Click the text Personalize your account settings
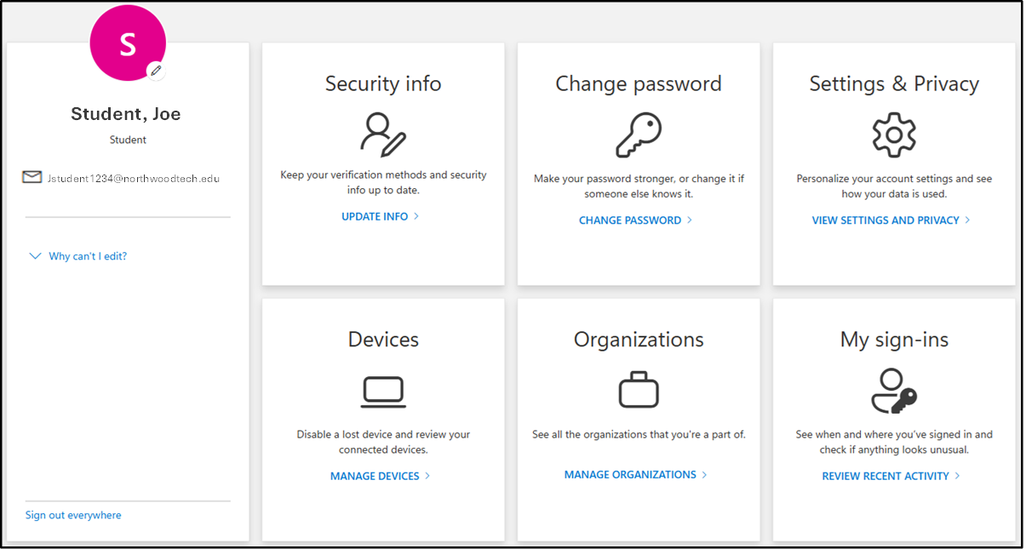1026x549 pixels. point(894,186)
